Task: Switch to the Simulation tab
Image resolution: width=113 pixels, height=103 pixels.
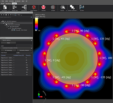Action: (8, 4)
